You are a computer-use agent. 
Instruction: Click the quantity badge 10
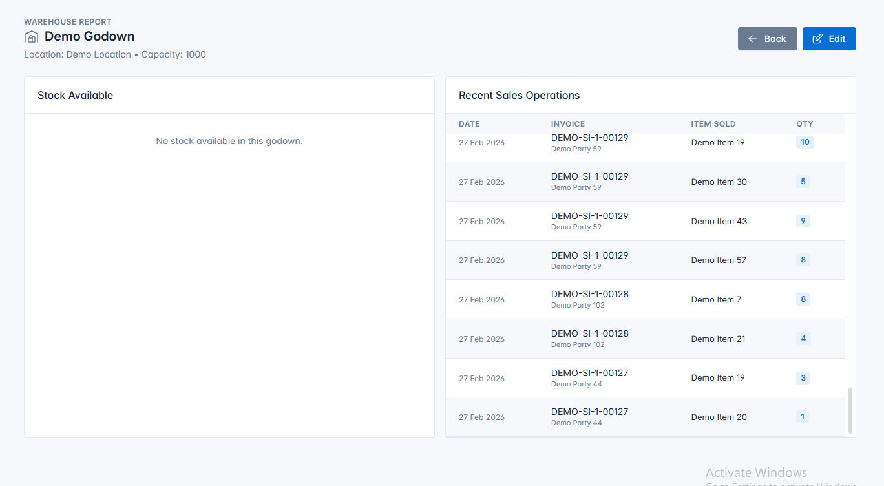(805, 142)
